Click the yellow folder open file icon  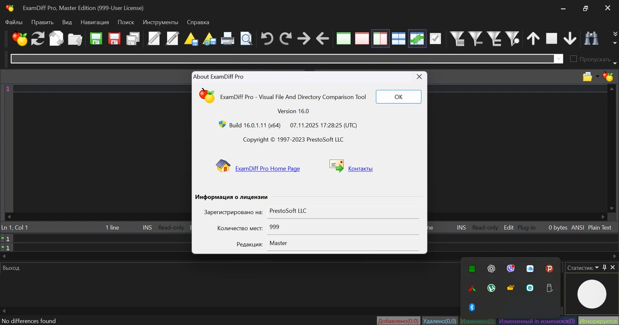pos(588,77)
